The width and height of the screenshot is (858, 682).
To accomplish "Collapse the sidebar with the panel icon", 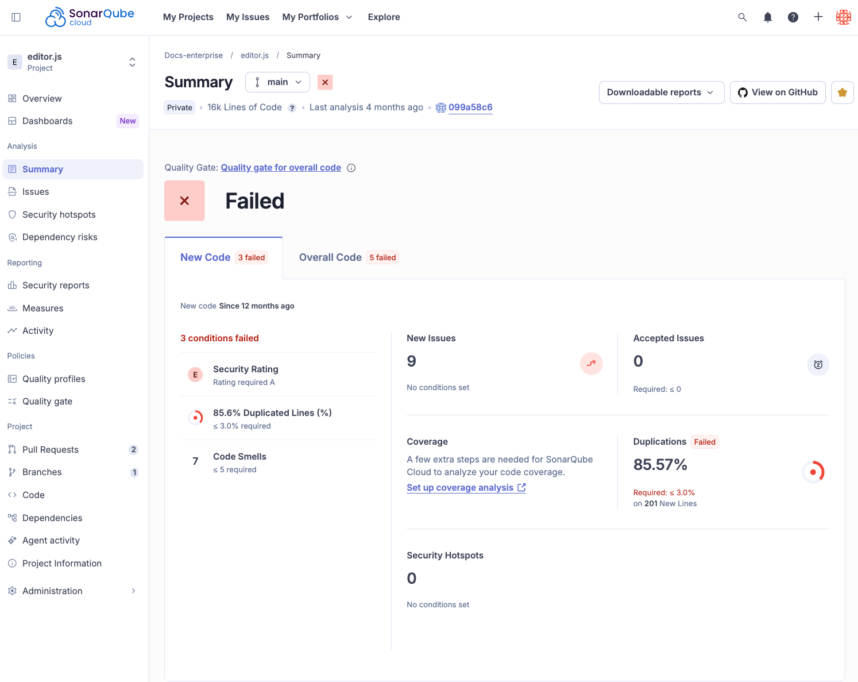I will 16,17.
